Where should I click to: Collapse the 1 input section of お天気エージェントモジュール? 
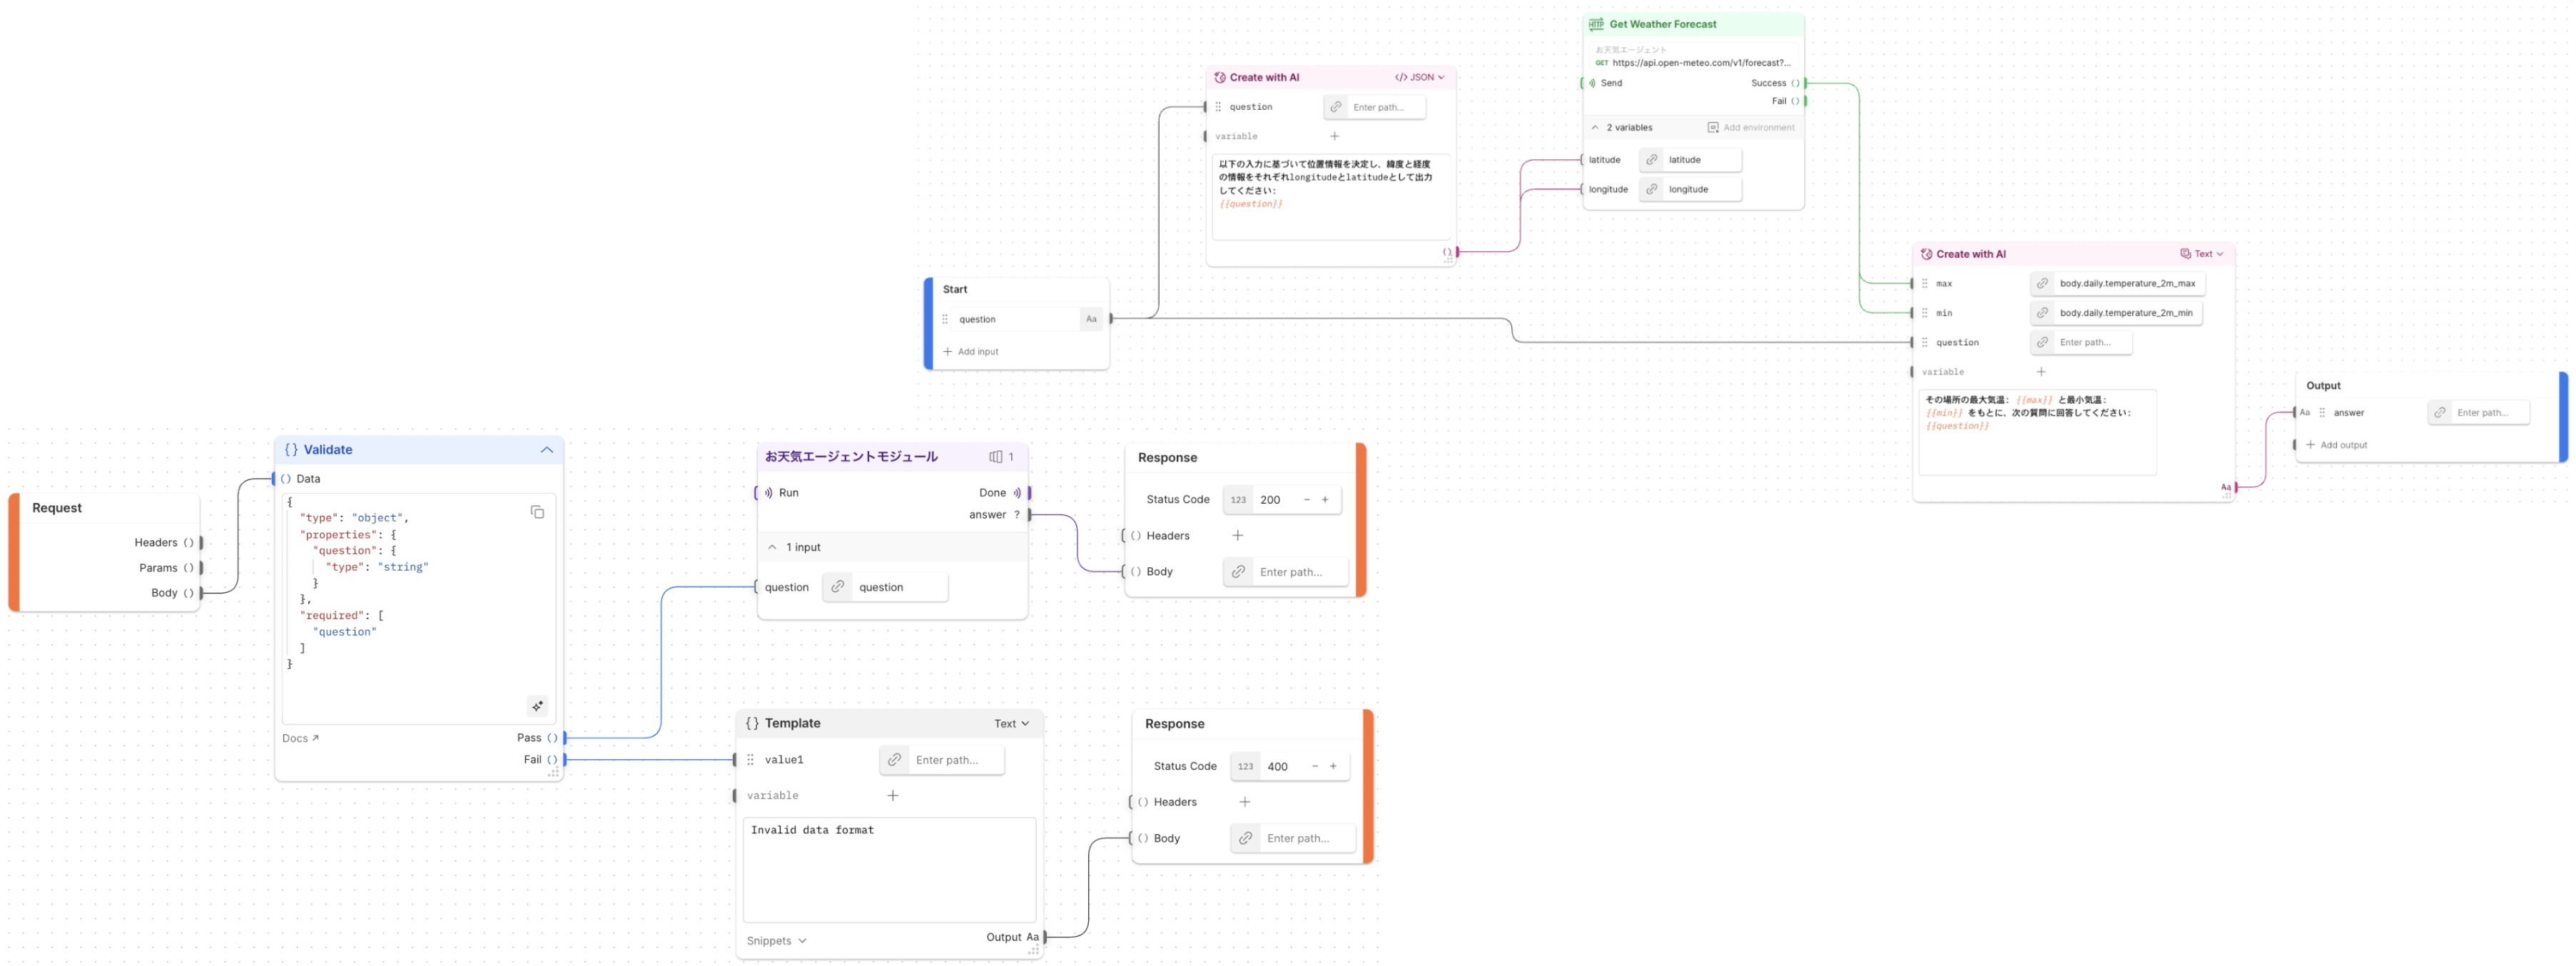tap(773, 547)
